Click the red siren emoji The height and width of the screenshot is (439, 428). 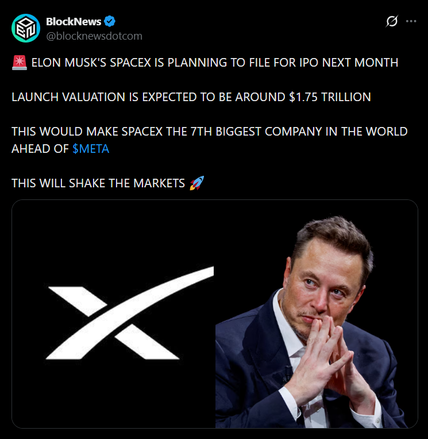point(18,63)
